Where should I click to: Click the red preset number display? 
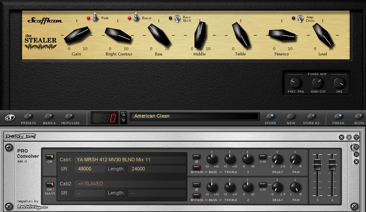click(x=104, y=118)
